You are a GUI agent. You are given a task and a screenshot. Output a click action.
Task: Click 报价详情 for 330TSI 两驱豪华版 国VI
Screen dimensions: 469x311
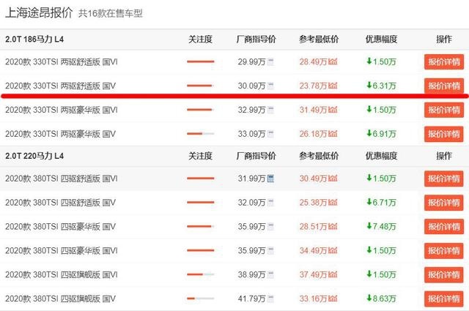pyautogui.click(x=444, y=110)
